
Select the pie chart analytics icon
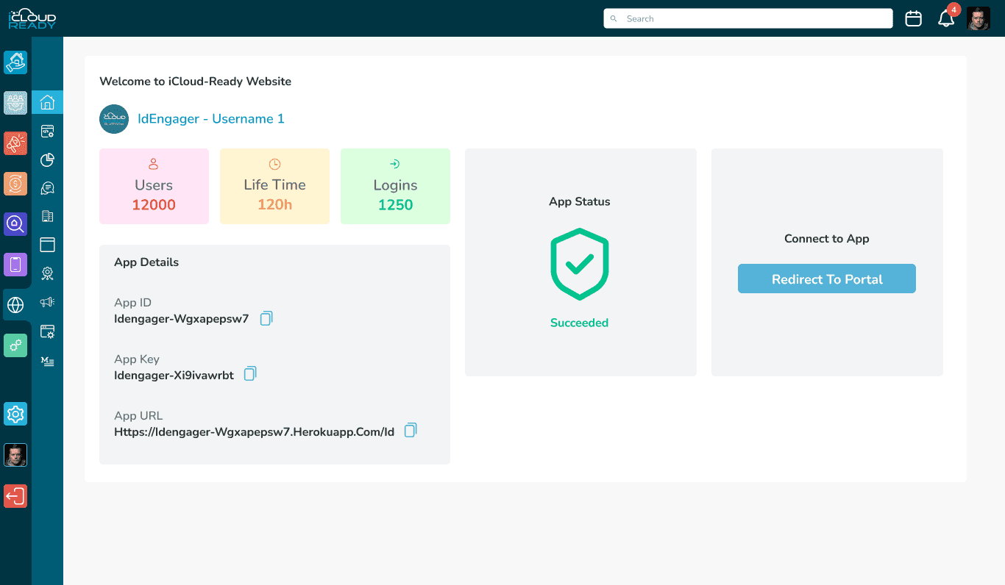pyautogui.click(x=47, y=159)
